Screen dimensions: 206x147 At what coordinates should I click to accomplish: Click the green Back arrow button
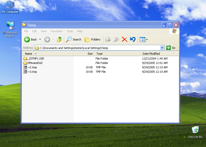pyautogui.click(x=27, y=39)
